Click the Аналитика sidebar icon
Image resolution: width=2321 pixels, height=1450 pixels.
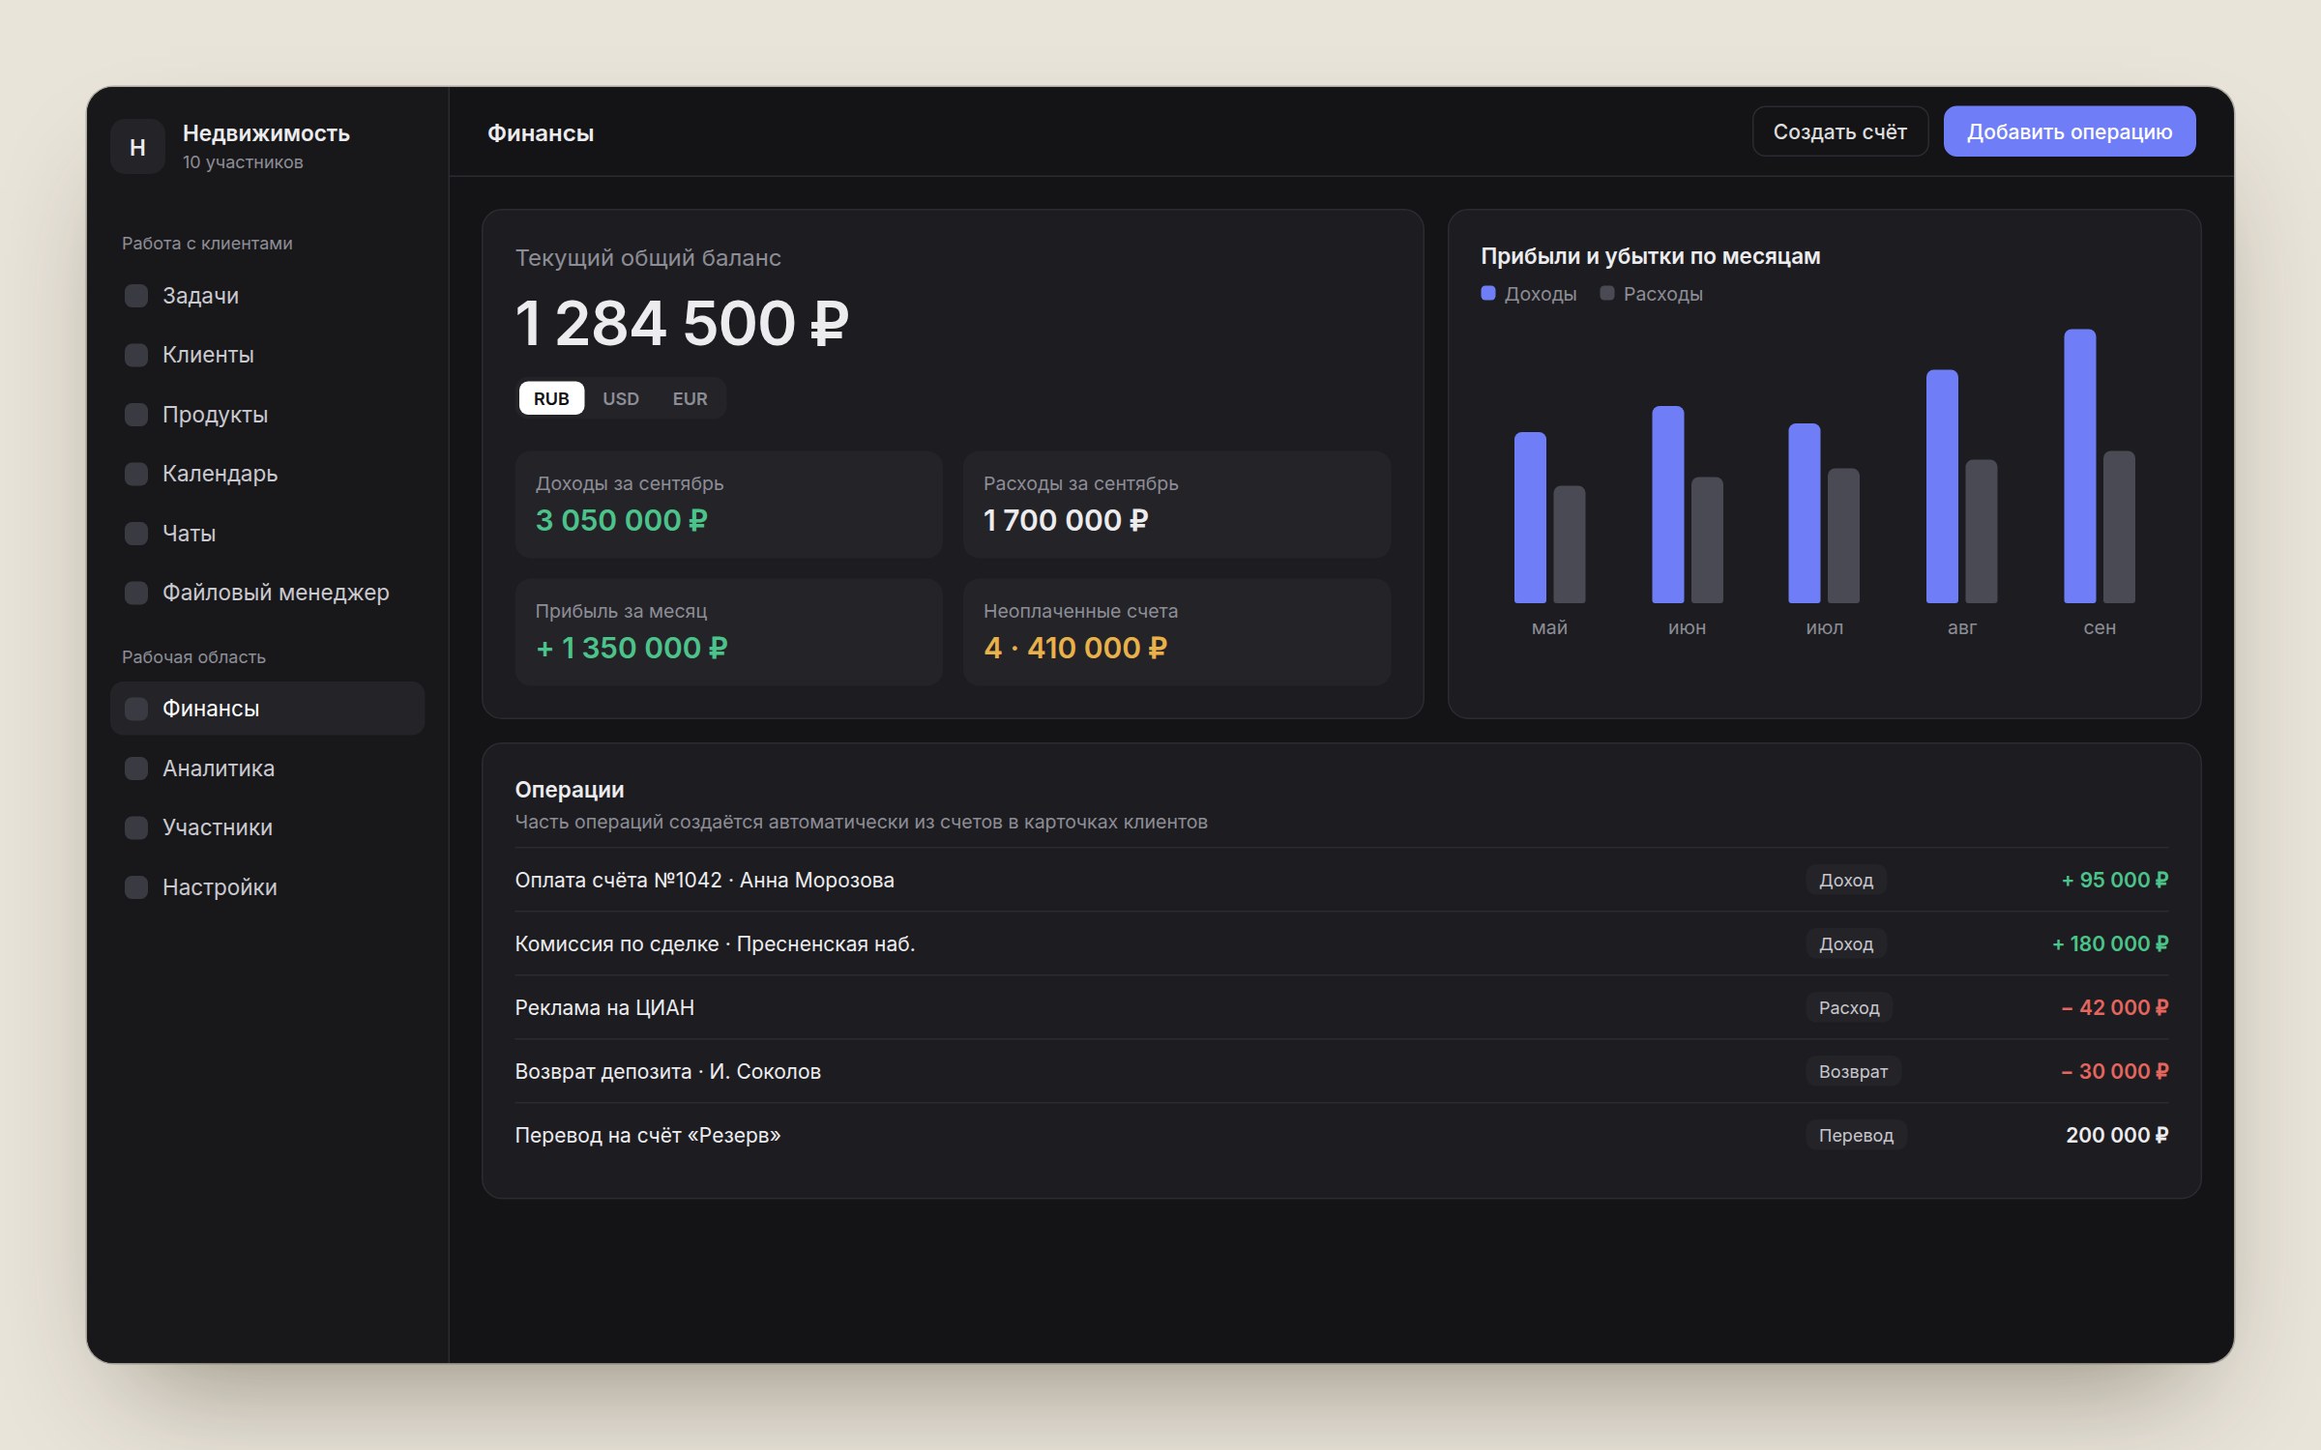(136, 768)
